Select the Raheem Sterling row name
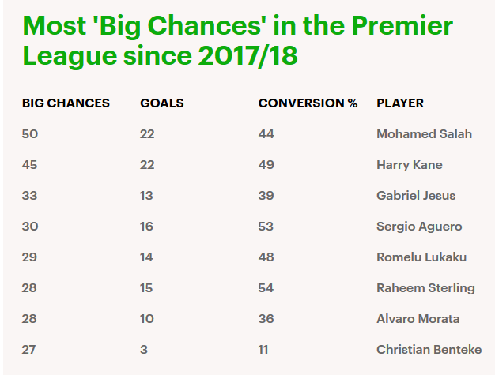This screenshot has width=495, height=375. pyautogui.click(x=425, y=288)
